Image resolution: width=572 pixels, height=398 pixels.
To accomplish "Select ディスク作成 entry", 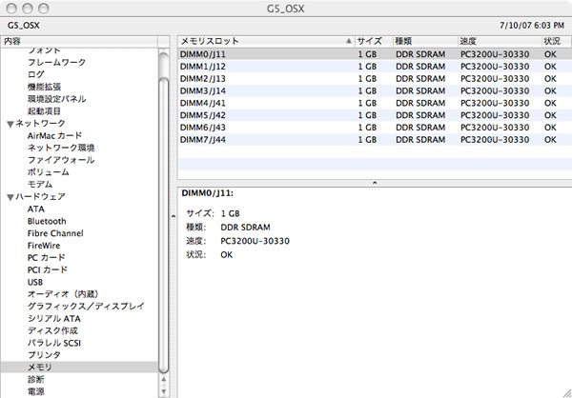I will click(52, 331).
